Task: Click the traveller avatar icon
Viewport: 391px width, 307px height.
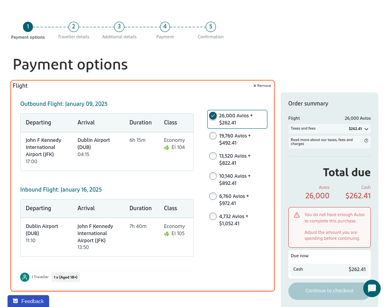Action: pyautogui.click(x=25, y=277)
